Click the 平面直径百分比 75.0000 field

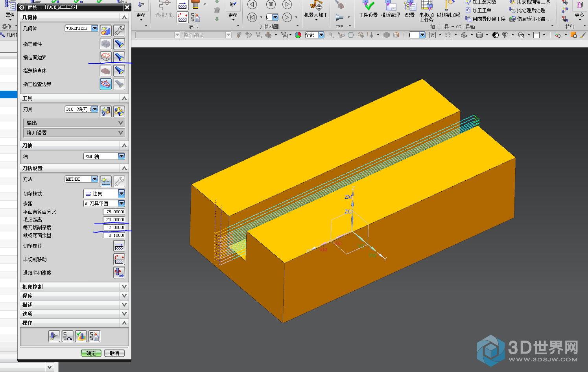[114, 212]
